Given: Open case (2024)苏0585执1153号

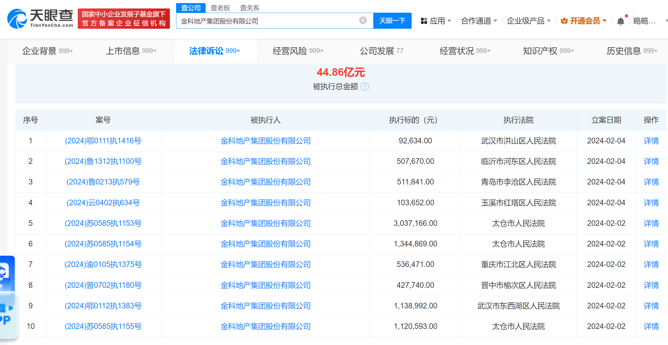Looking at the screenshot, I should point(103,223).
